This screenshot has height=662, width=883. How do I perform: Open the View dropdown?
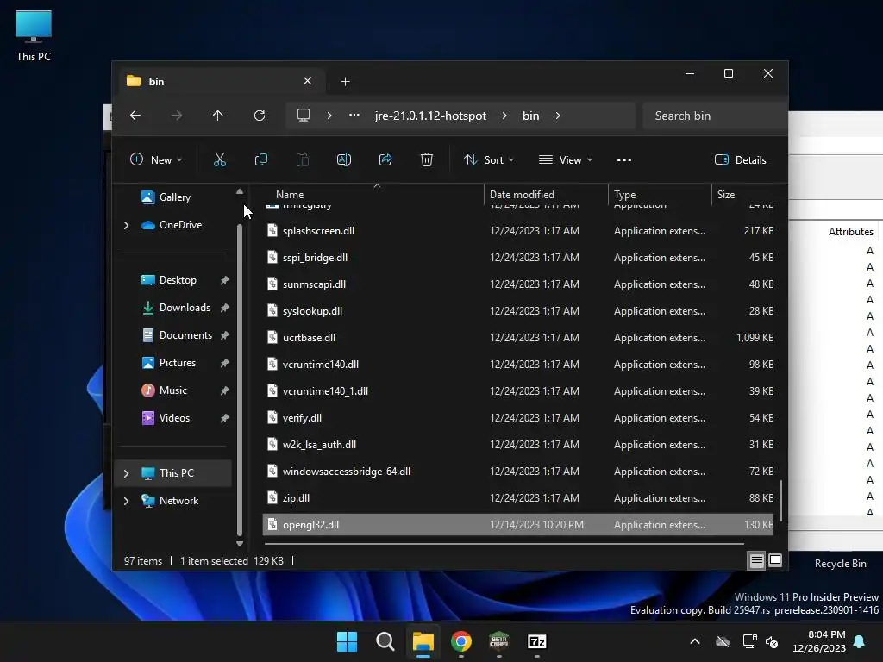[x=566, y=159]
